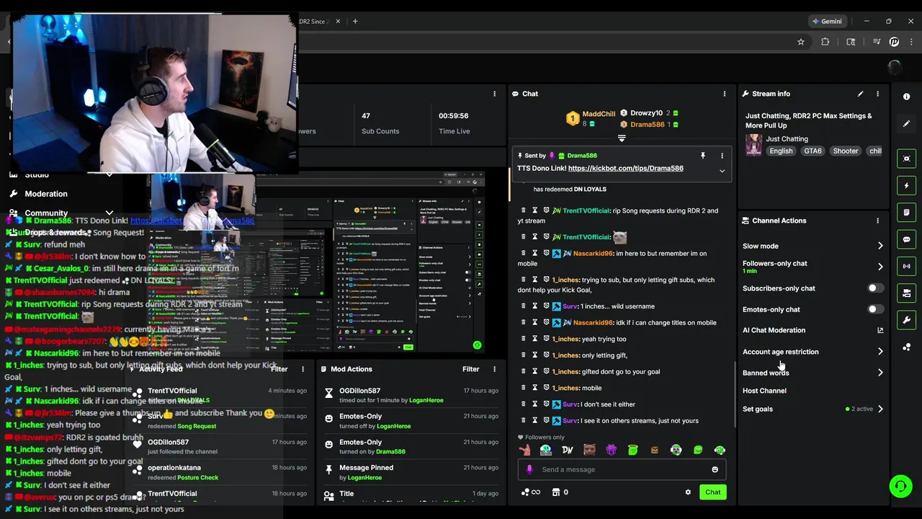Insert the purple gift emote
Image resolution: width=922 pixels, height=519 pixels.
pyautogui.click(x=611, y=450)
